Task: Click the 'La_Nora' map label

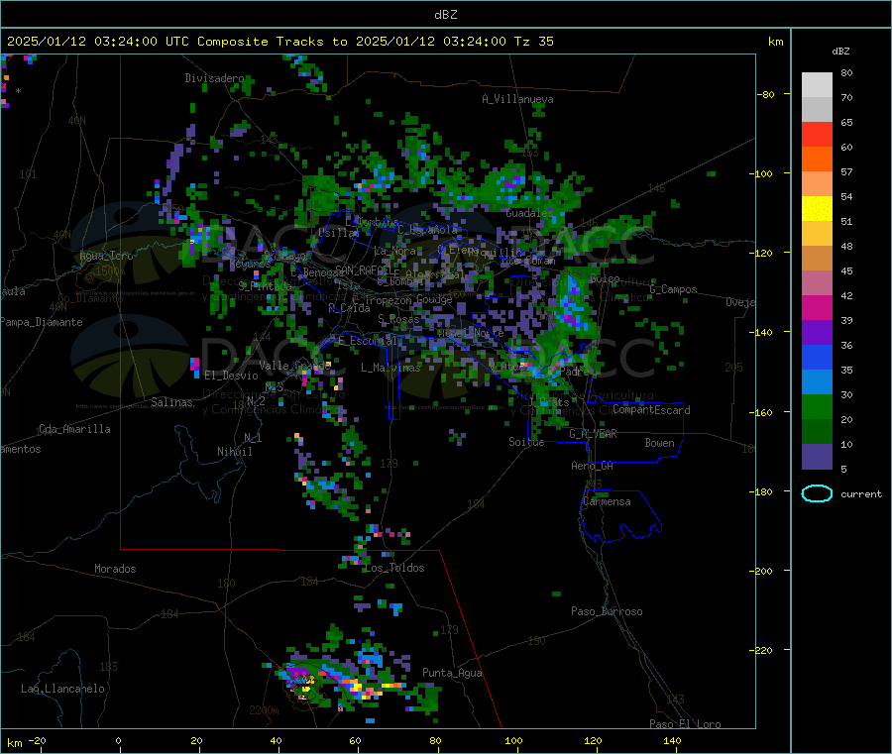Action: (394, 251)
